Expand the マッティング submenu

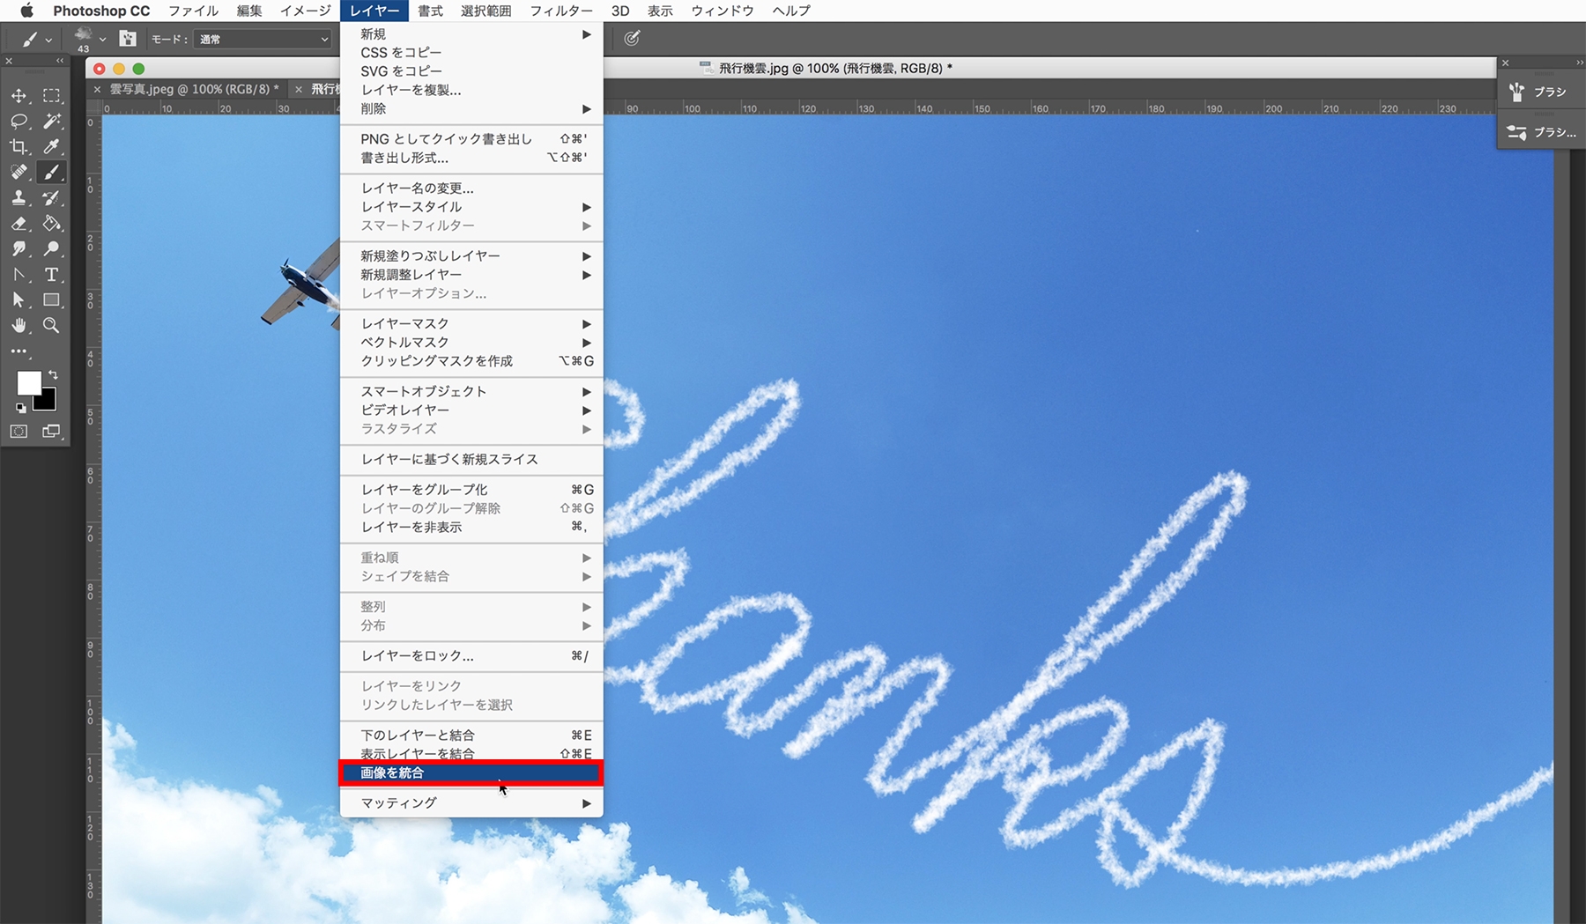(x=471, y=802)
